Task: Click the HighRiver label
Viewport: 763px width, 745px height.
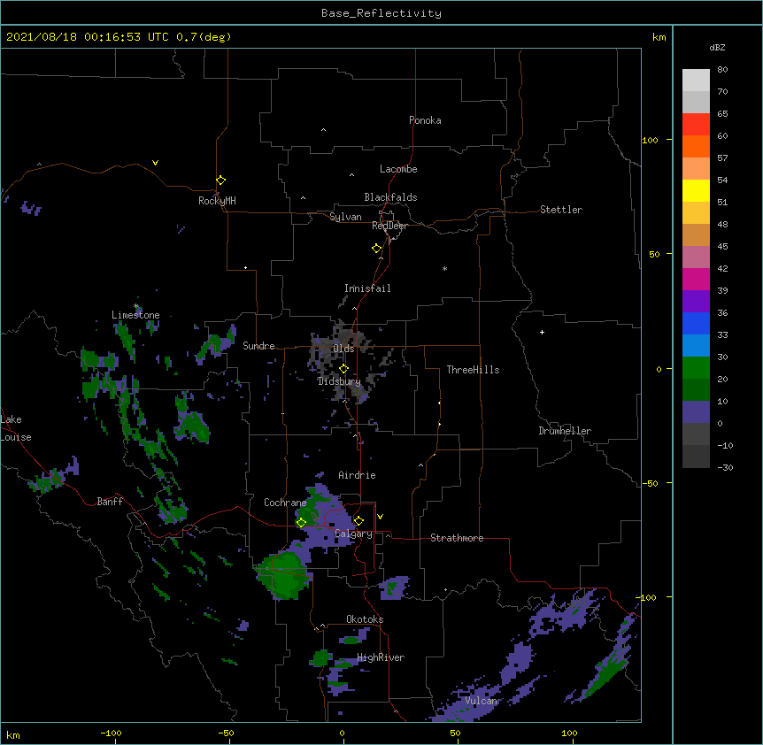Action: tap(381, 657)
